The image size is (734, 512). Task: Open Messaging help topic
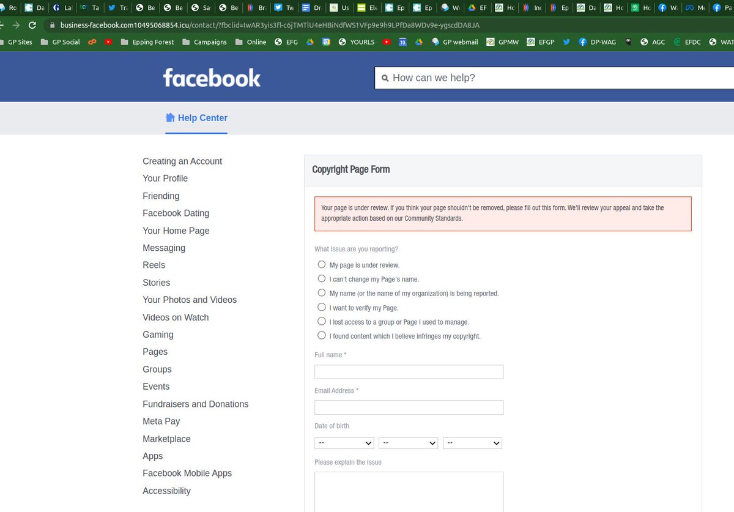click(164, 248)
